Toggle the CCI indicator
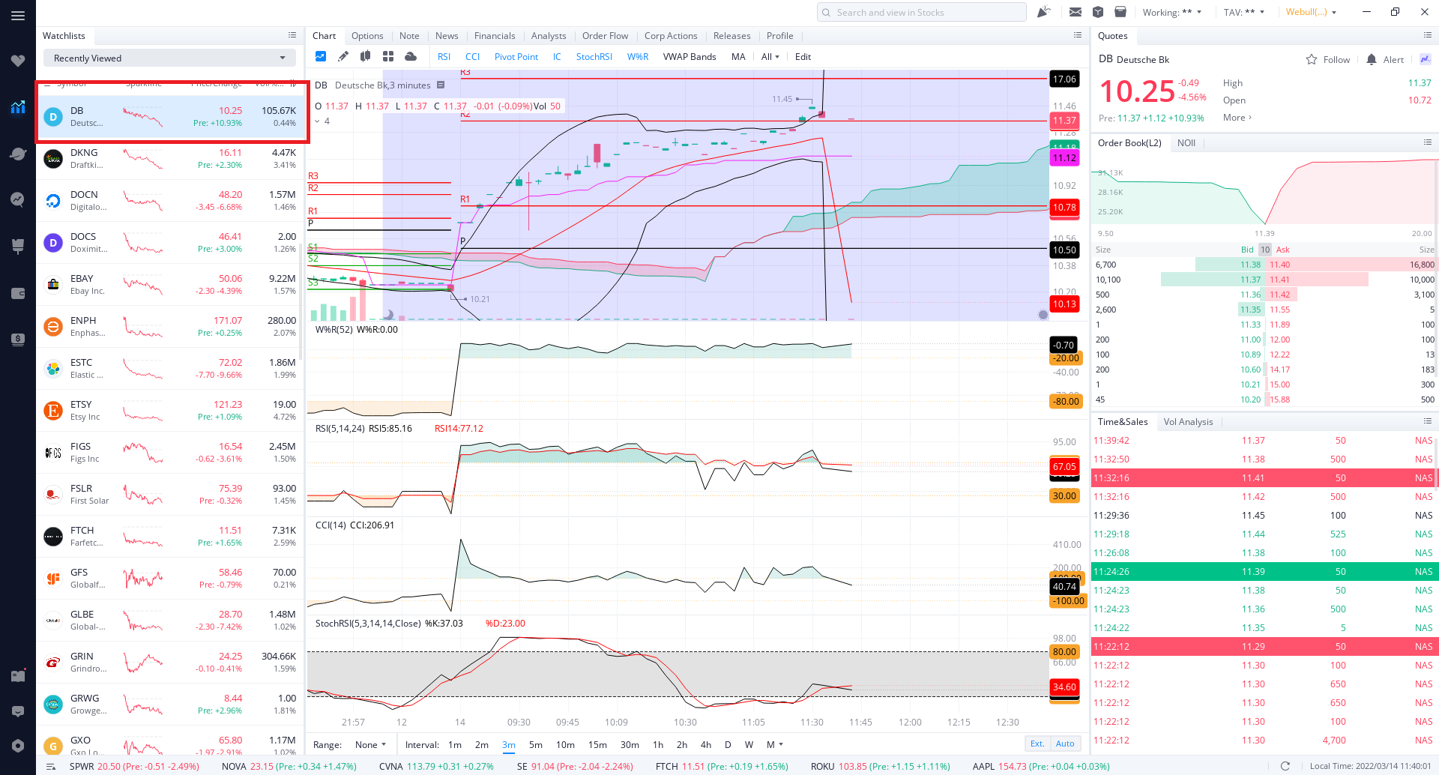 coord(472,56)
